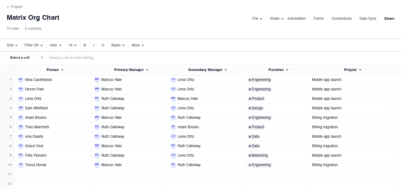Open the font size 14 dropdown
The height and width of the screenshot is (192, 401).
tap(73, 45)
